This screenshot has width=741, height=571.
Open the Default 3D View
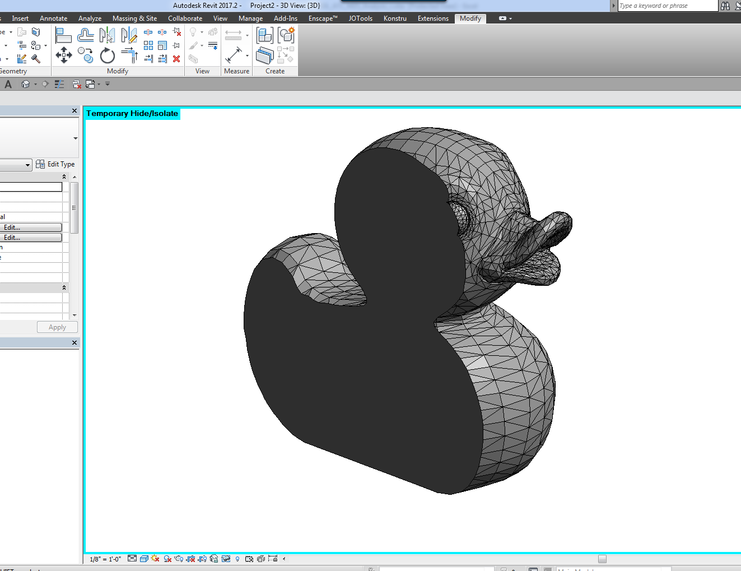pyautogui.click(x=25, y=84)
